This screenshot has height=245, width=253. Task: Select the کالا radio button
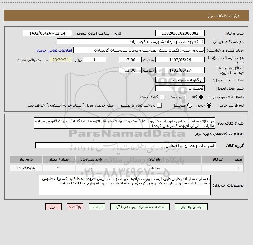[201, 97]
